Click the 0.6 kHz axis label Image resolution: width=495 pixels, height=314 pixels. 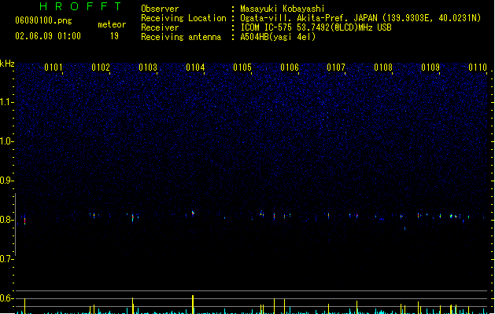(6, 298)
